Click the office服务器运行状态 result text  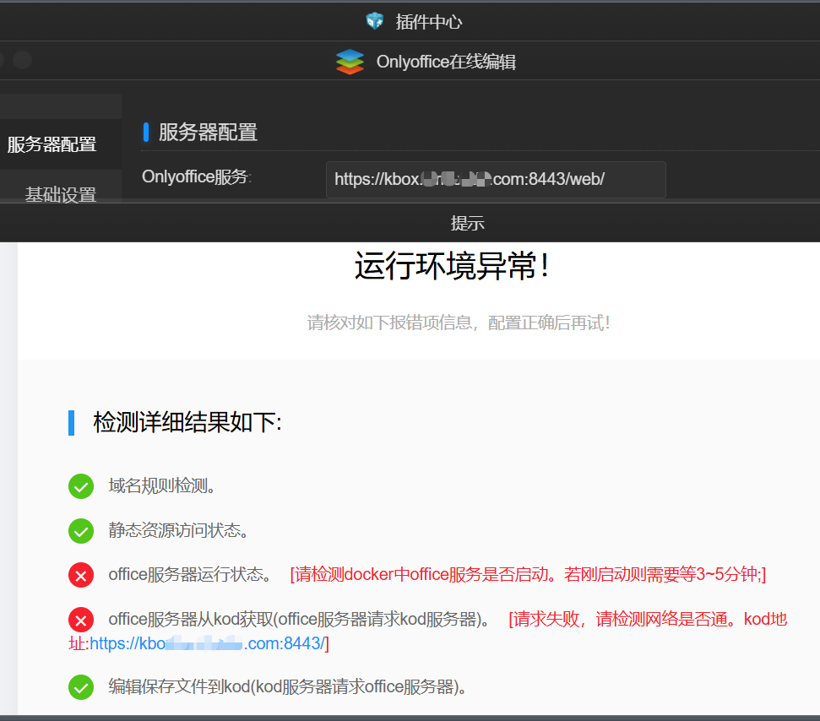[x=190, y=575]
